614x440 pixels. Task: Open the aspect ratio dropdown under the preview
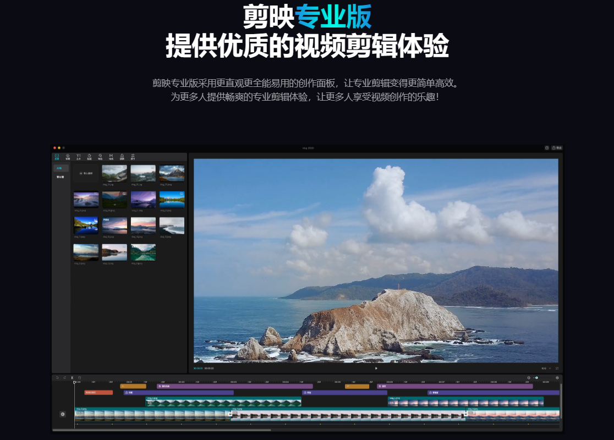[546, 369]
